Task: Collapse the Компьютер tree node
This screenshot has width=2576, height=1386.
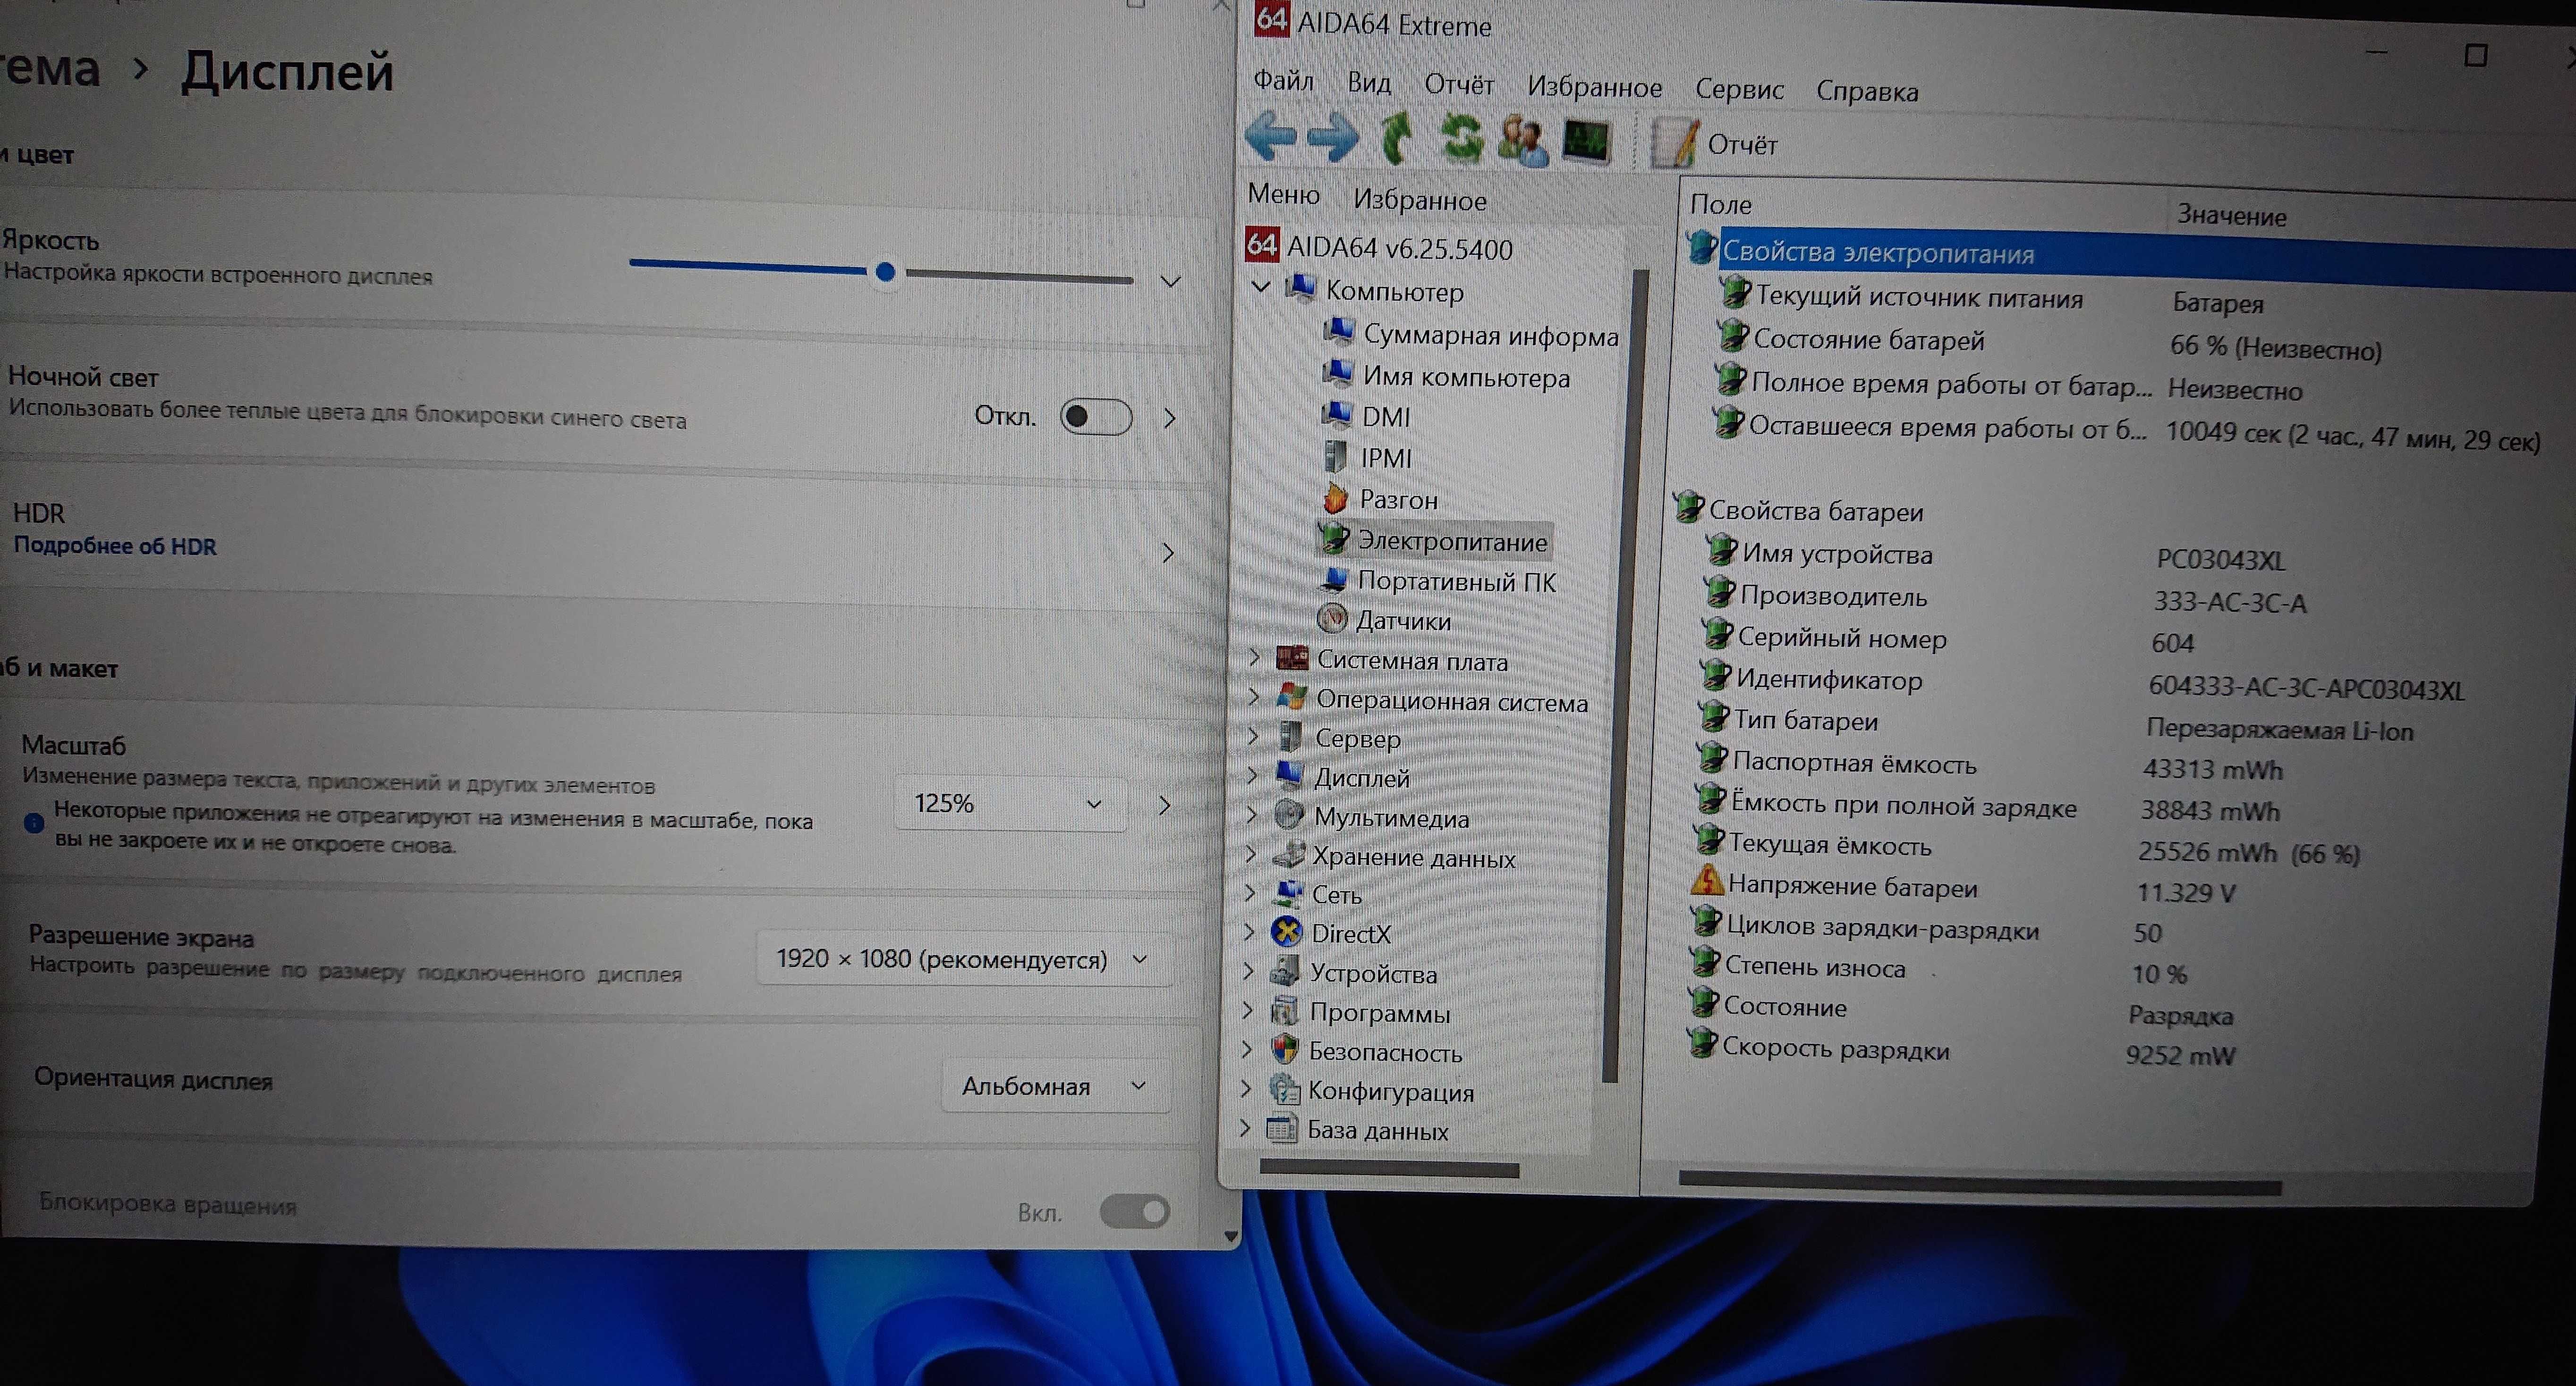Action: tap(1261, 288)
